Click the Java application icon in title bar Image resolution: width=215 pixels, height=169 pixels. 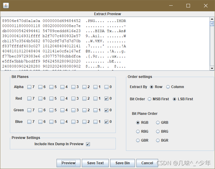[6, 6]
